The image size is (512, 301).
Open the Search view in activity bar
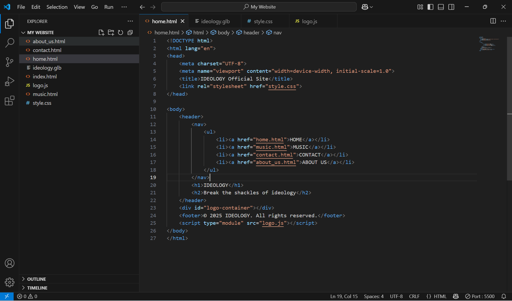(9, 43)
